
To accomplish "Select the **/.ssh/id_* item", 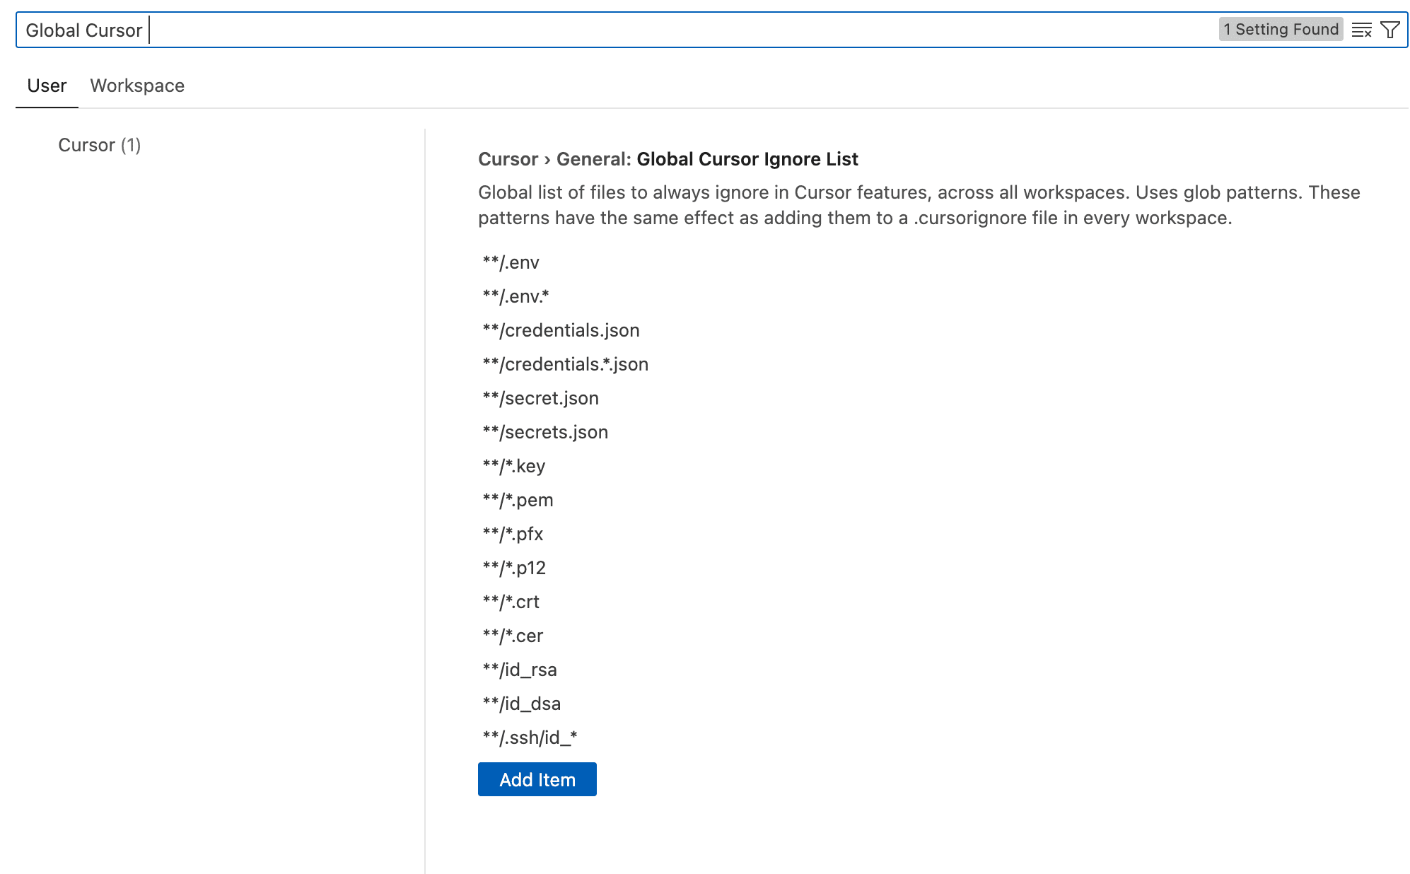I will (530, 738).
